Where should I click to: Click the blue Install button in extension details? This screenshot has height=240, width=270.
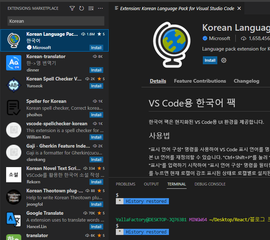pos(210,60)
